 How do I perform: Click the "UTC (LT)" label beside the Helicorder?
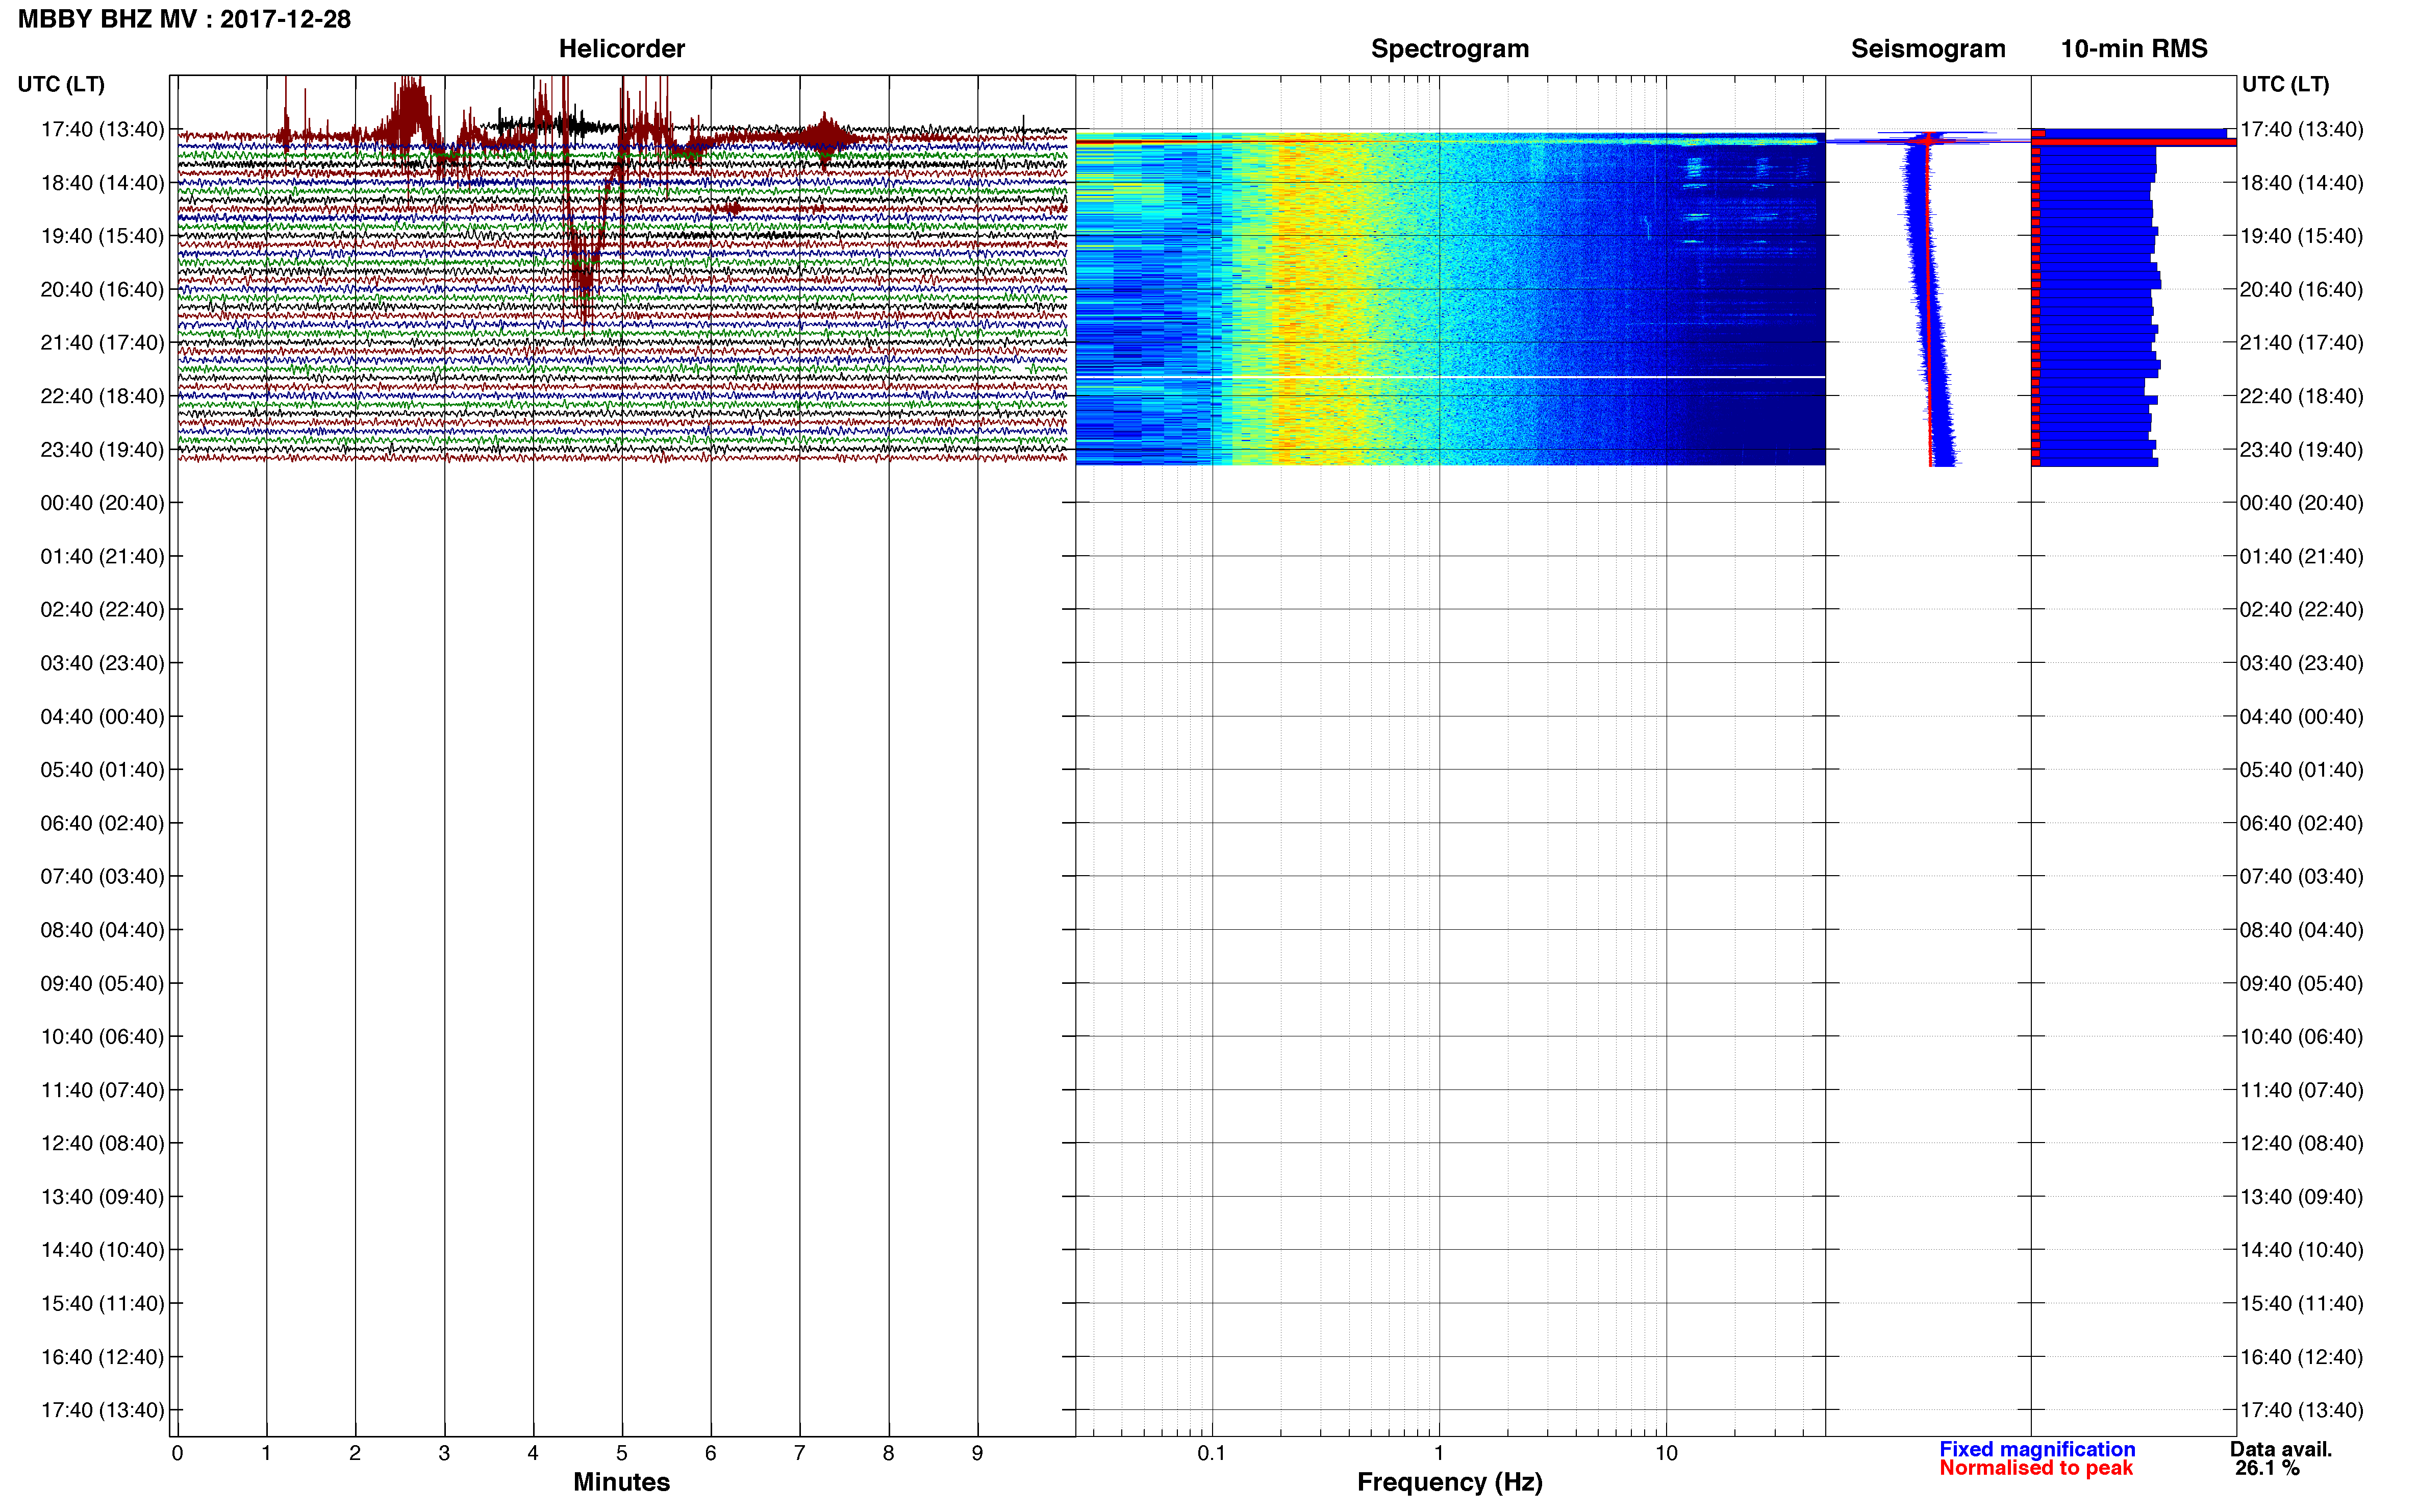tap(61, 84)
